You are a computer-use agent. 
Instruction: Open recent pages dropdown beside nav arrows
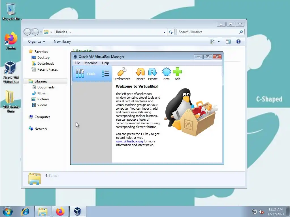[41, 32]
